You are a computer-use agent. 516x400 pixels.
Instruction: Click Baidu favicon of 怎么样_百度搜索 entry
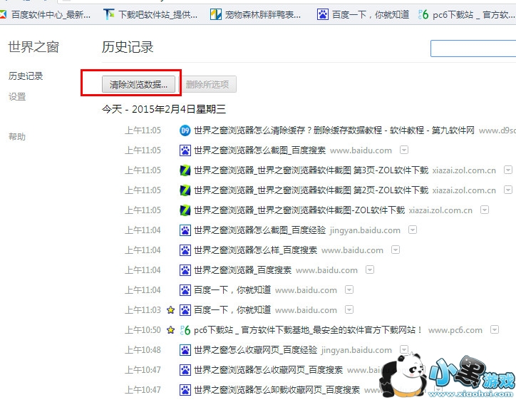click(185, 250)
